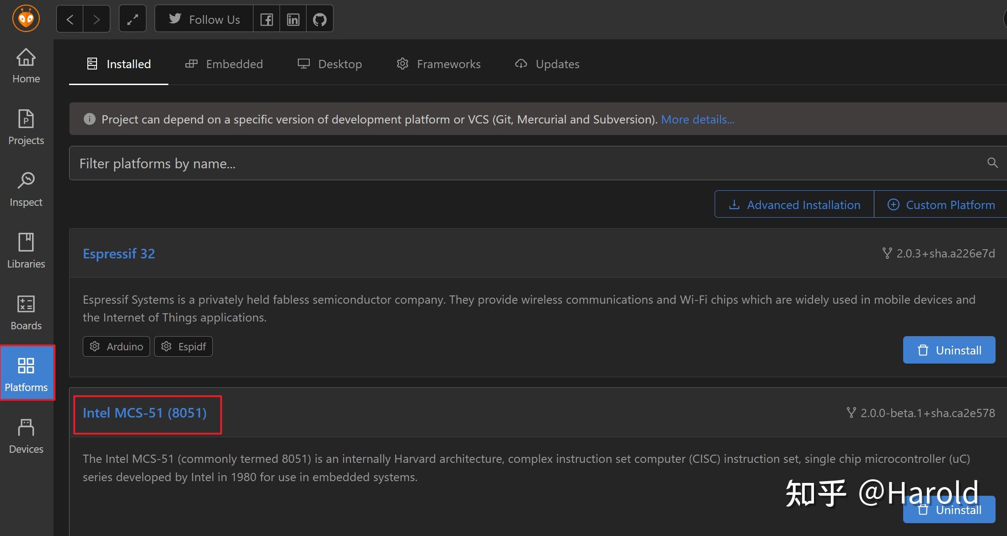Open PlatformIO GitHub page via toolbar icon
The height and width of the screenshot is (536, 1007).
coord(319,18)
